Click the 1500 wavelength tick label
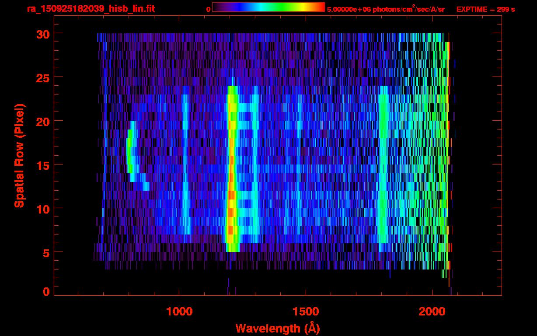Screen dimensions: 537x336 tap(305, 311)
